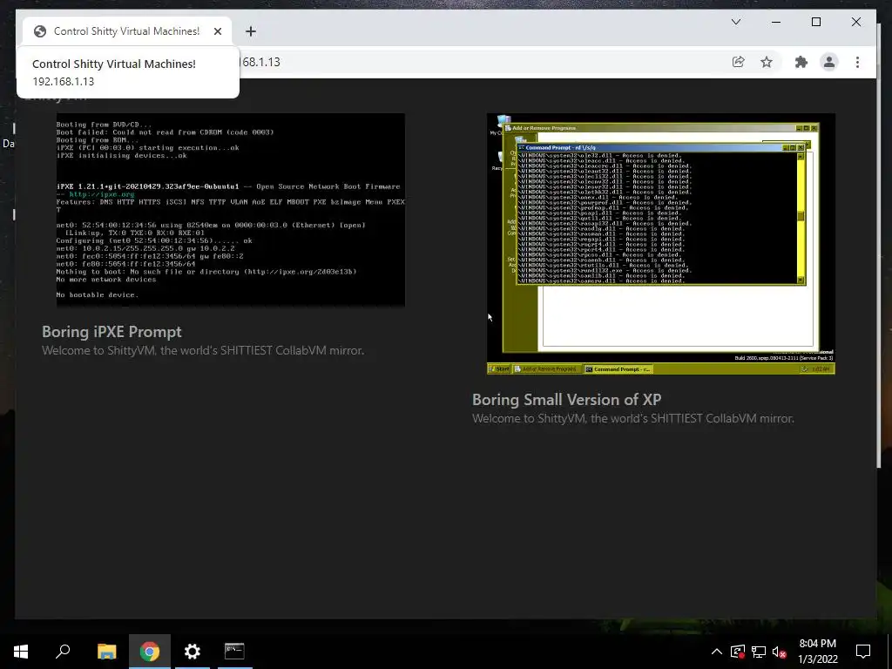Maximize the Chrome window
Viewport: 892px width, 669px height.
pyautogui.click(x=815, y=22)
